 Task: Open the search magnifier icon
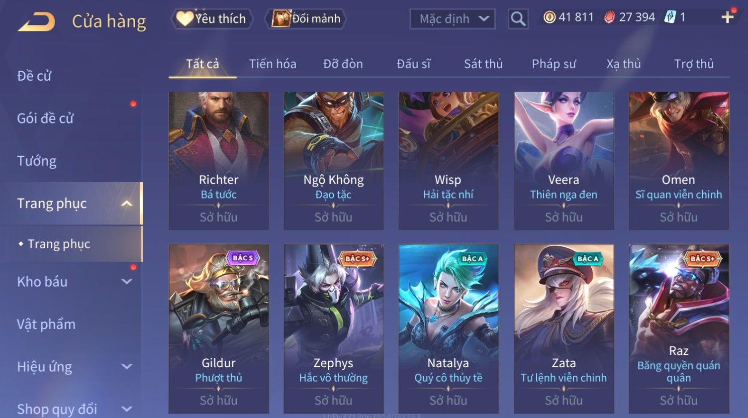pyautogui.click(x=518, y=19)
